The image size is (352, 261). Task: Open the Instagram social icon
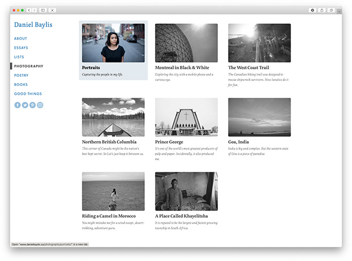40,105
